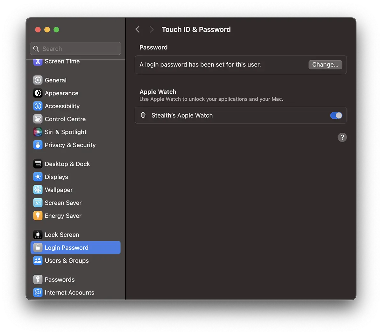
Task: Click the Appearance icon in sidebar
Action: 38,93
